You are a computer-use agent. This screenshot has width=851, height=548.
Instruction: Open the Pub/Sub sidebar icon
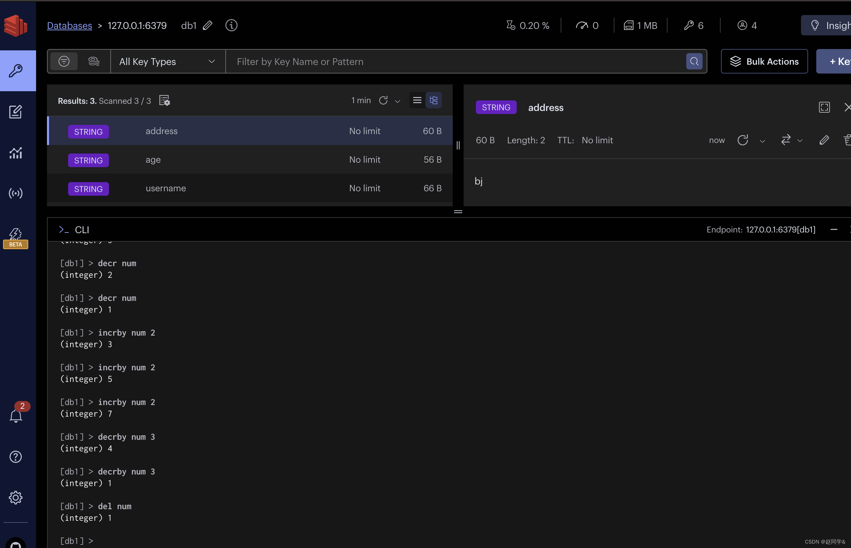click(x=15, y=193)
